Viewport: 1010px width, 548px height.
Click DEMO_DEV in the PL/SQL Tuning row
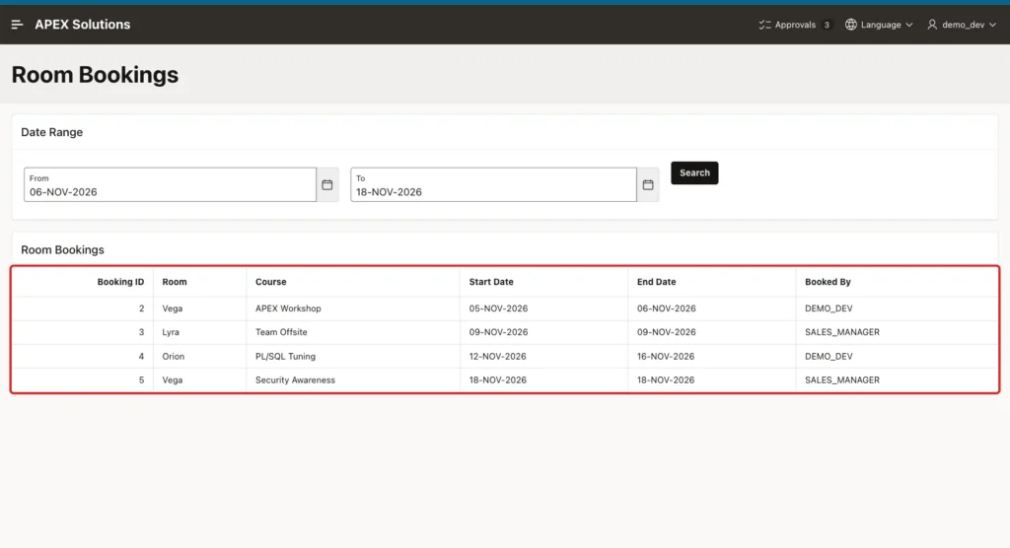tap(829, 356)
